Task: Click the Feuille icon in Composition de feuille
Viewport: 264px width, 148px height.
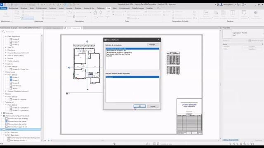Action: pos(164,12)
